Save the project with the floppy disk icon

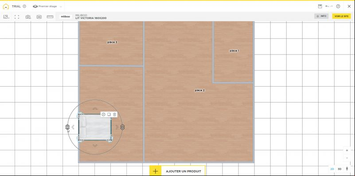click(320, 6)
